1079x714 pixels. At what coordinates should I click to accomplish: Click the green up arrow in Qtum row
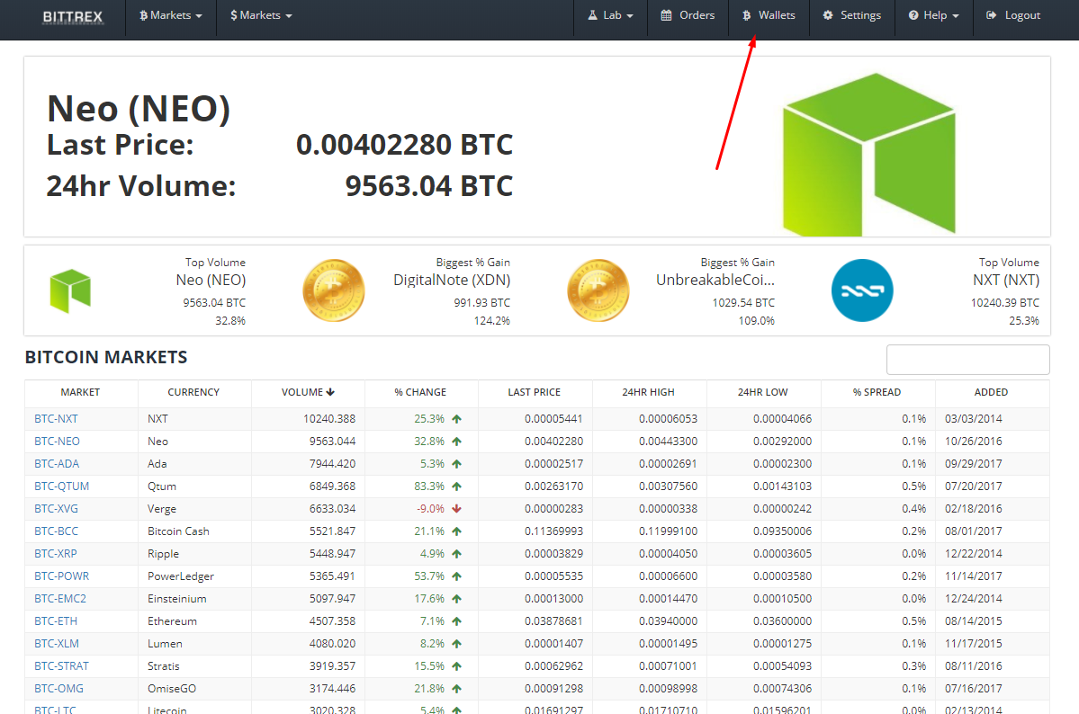456,486
